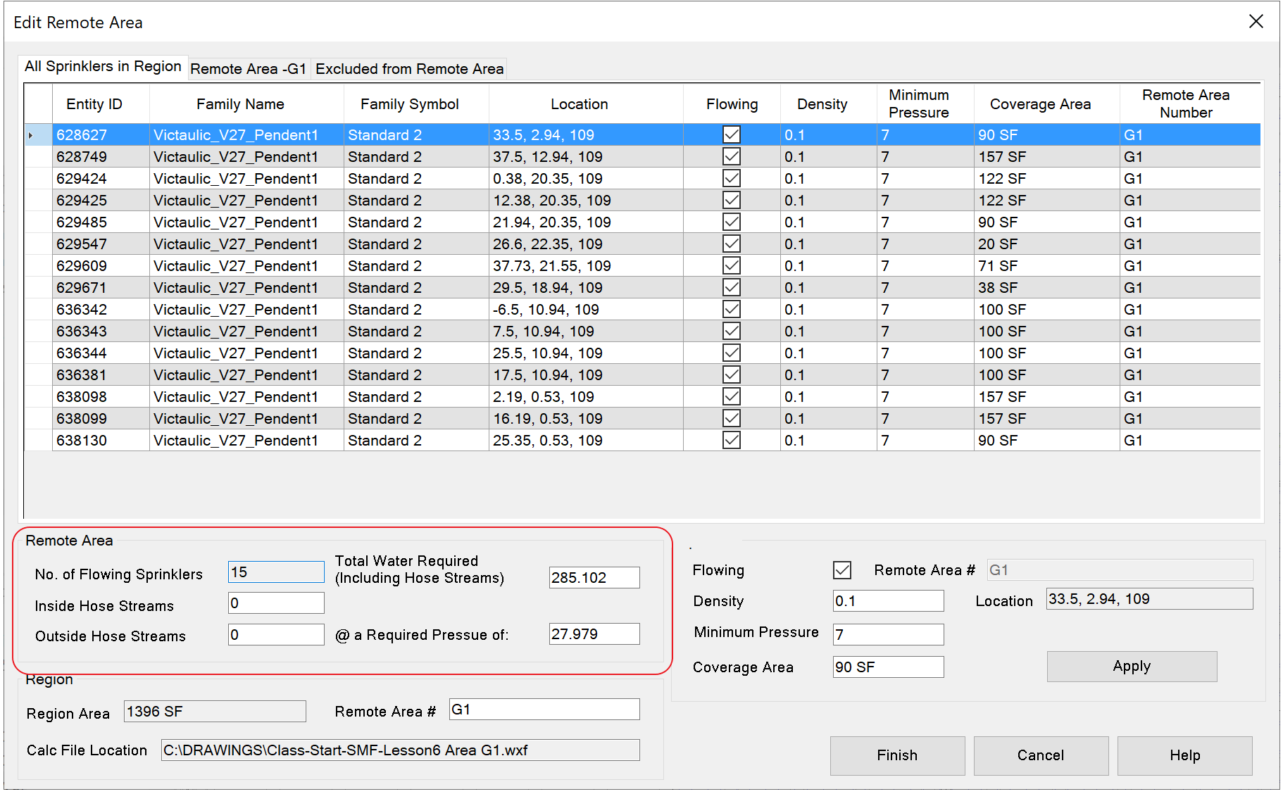Toggle Flowing checkbox for entity 629485
The image size is (1283, 794).
coord(732,222)
